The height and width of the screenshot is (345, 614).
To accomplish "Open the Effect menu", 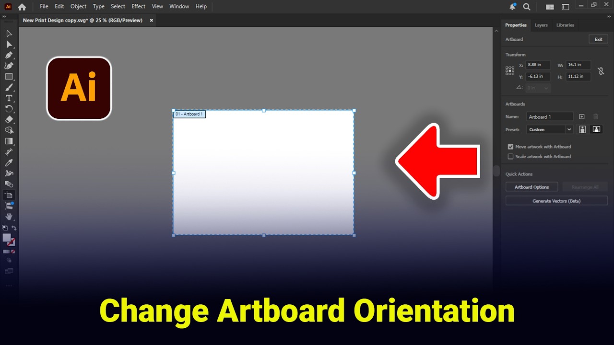I will 139,6.
